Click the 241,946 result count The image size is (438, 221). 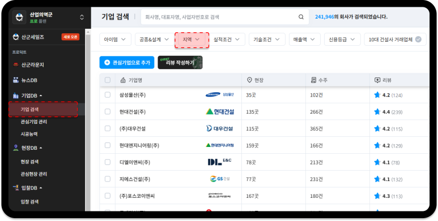point(325,17)
